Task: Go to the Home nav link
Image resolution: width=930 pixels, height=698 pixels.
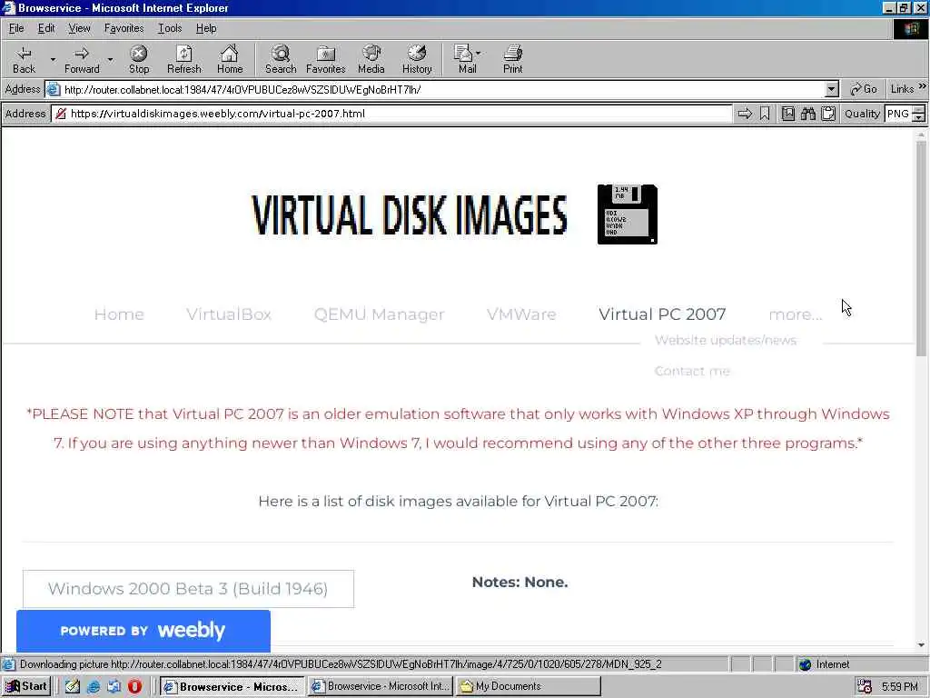Action: [x=119, y=314]
